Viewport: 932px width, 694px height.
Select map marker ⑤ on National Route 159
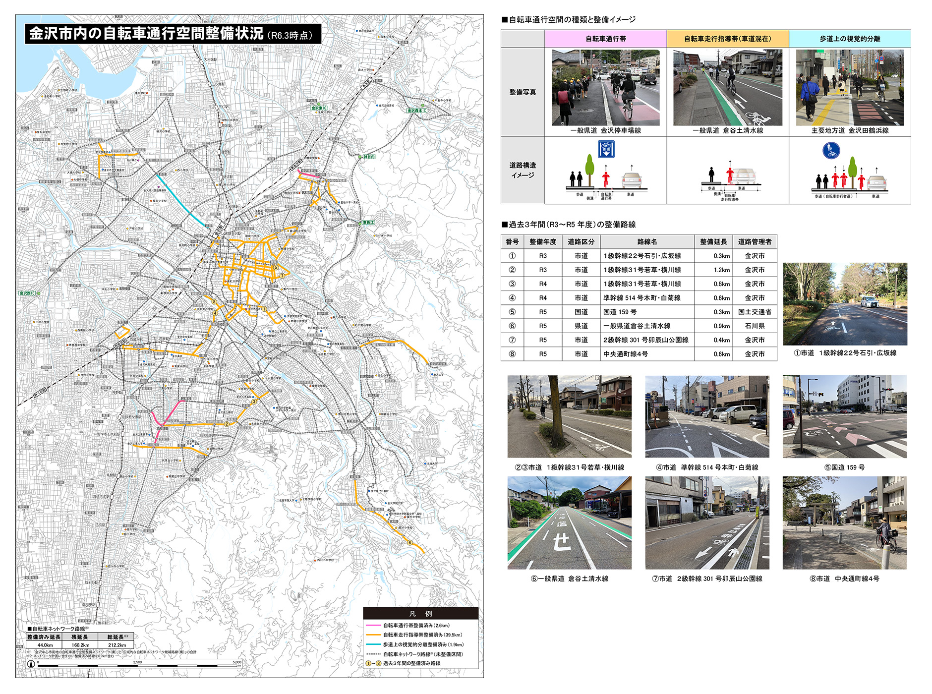click(x=276, y=267)
